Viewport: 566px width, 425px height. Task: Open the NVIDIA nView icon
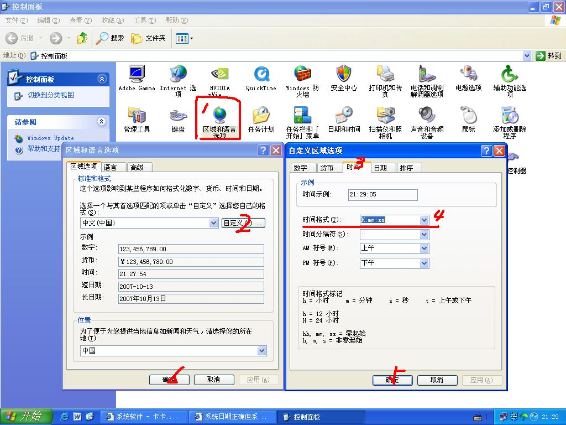(219, 74)
